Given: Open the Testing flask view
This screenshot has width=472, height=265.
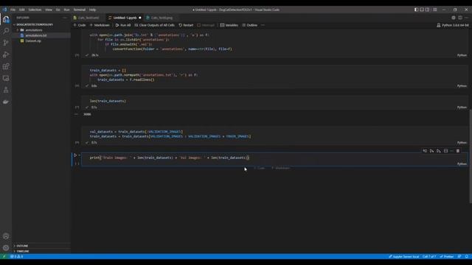Looking at the screenshot, I should tap(6, 90).
